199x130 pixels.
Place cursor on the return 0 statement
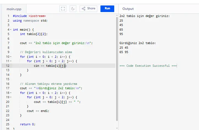click(x=28, y=124)
